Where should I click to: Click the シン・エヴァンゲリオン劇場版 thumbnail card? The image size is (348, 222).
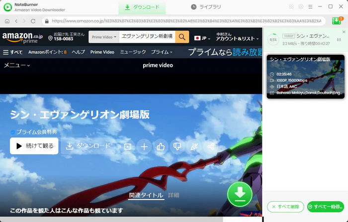(306, 77)
